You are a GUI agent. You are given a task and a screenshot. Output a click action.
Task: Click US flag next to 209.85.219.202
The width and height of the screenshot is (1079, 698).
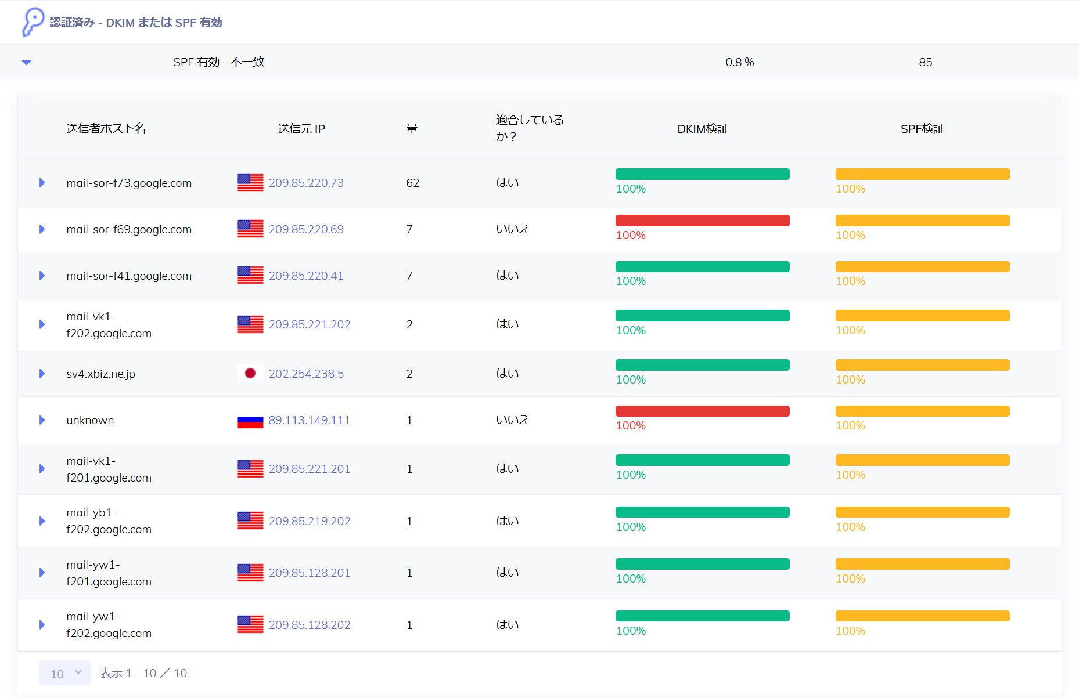250,521
